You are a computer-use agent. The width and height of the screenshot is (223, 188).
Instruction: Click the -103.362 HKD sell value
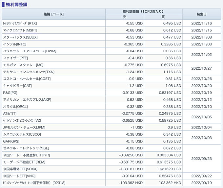[131, 183]
